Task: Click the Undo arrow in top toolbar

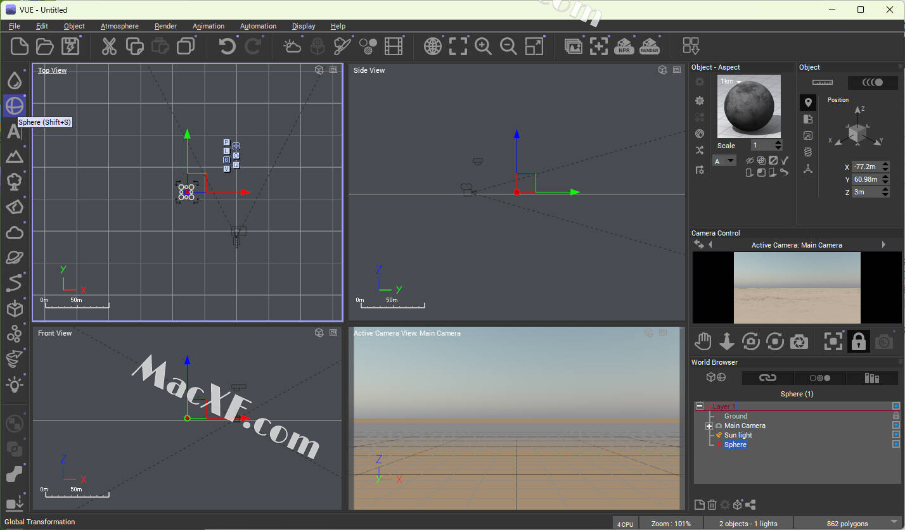Action: [227, 46]
